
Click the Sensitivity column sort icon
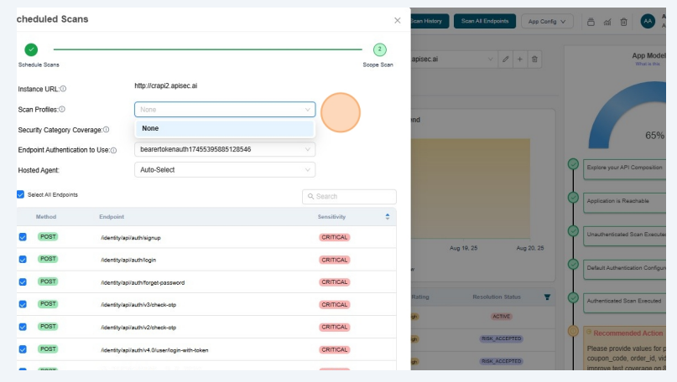387,217
